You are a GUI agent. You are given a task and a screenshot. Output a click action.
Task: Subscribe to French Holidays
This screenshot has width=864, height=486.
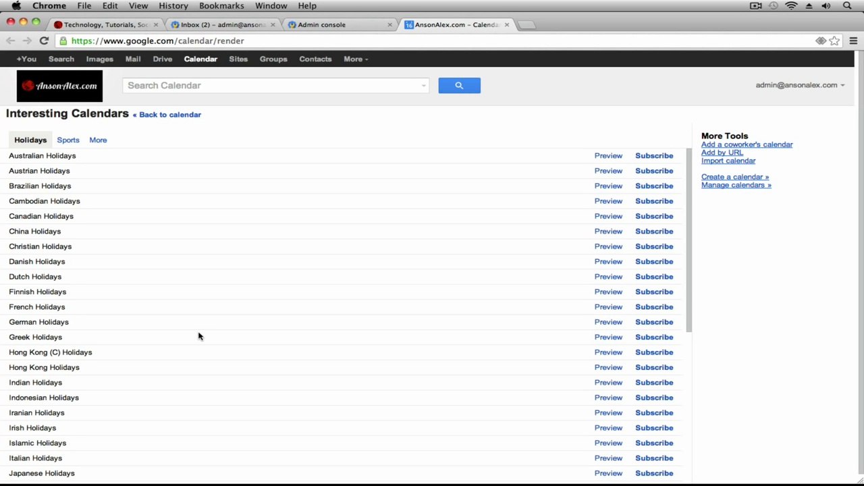pyautogui.click(x=654, y=306)
